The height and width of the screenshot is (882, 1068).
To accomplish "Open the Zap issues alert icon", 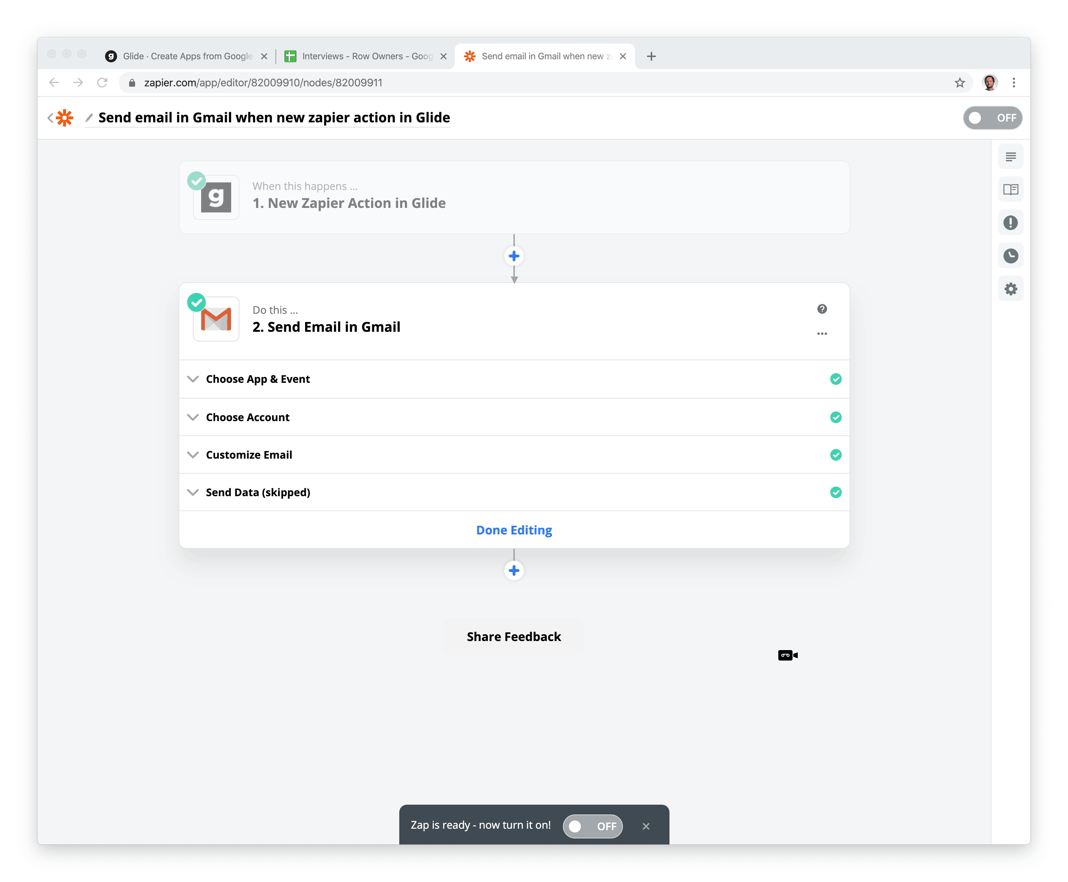I will 1010,223.
